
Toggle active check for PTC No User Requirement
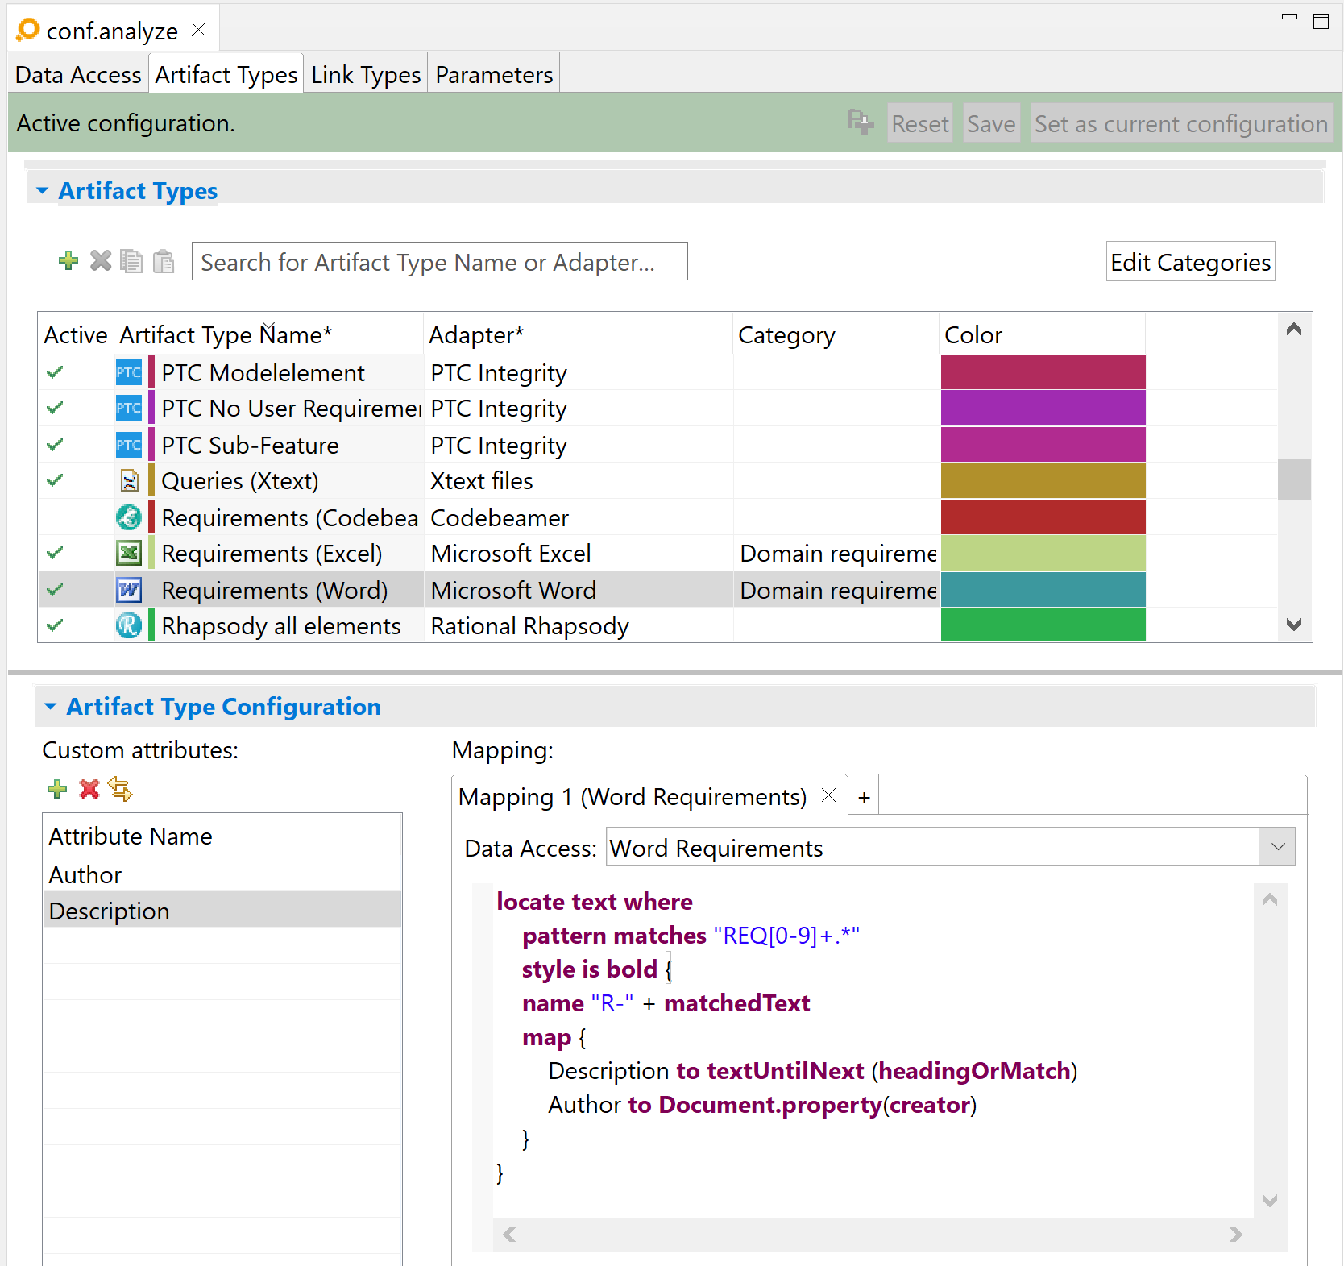point(55,408)
